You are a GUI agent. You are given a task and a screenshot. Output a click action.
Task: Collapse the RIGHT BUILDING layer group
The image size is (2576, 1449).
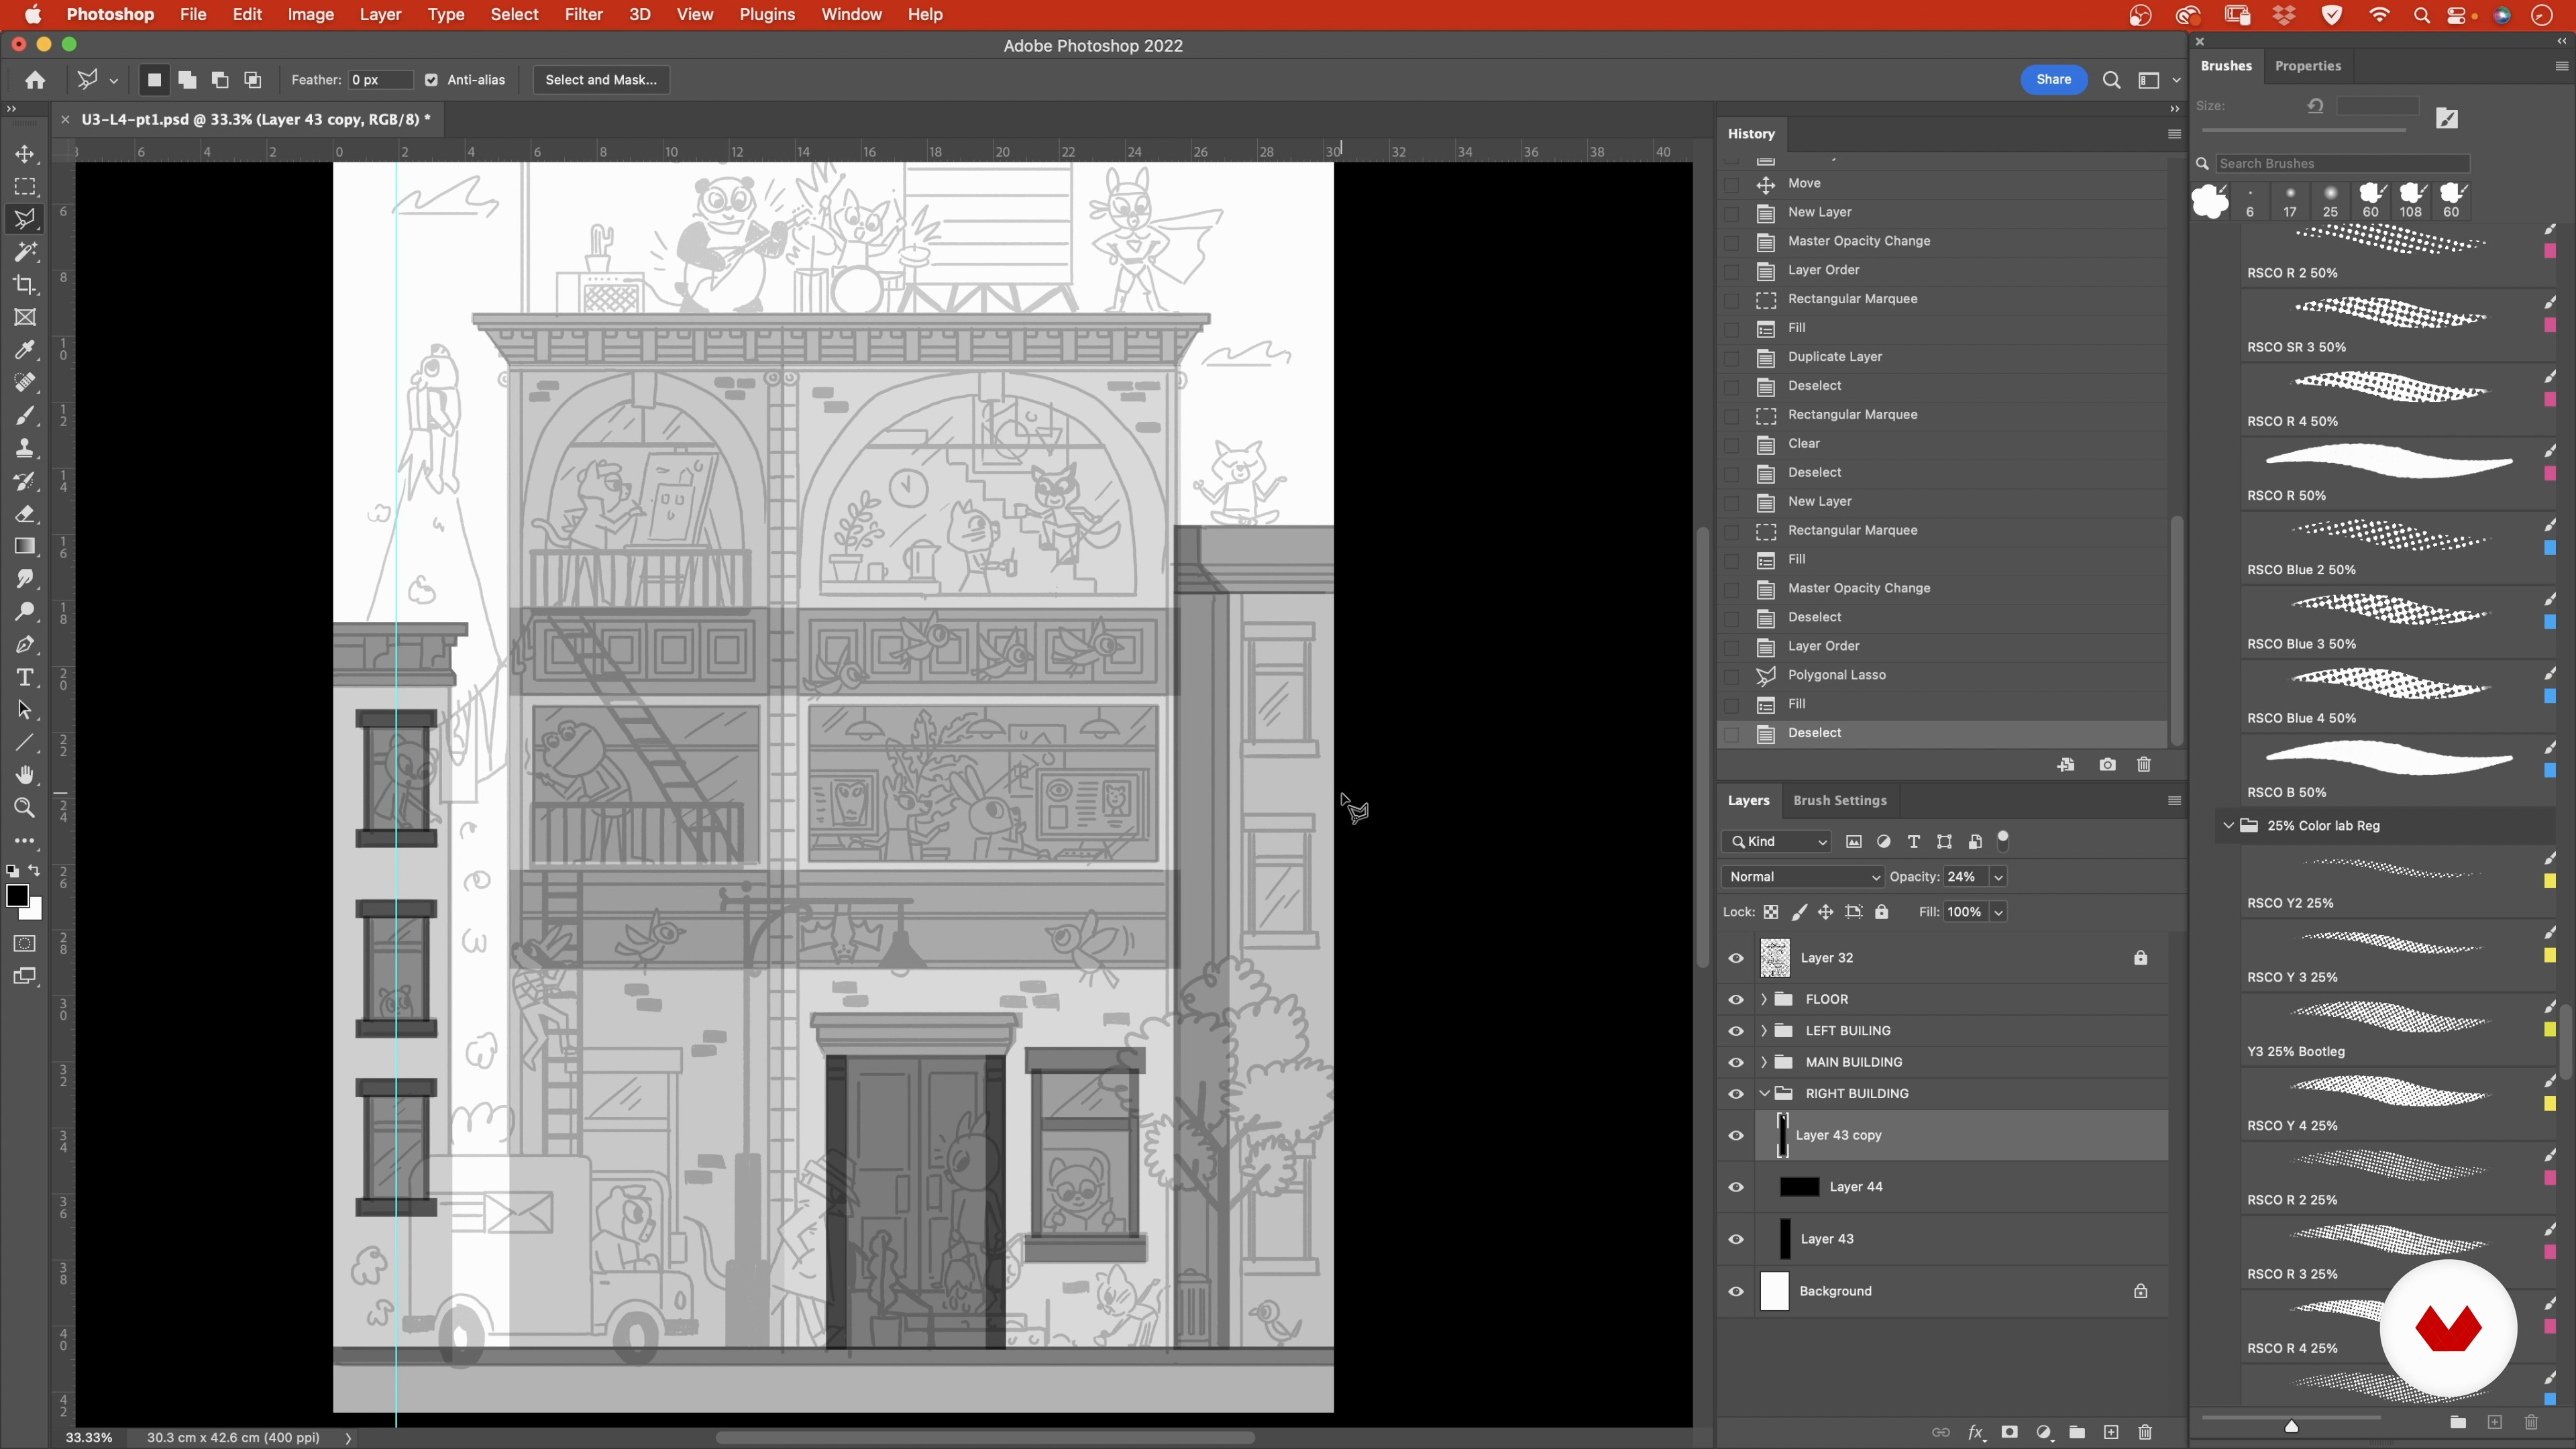[1764, 1094]
